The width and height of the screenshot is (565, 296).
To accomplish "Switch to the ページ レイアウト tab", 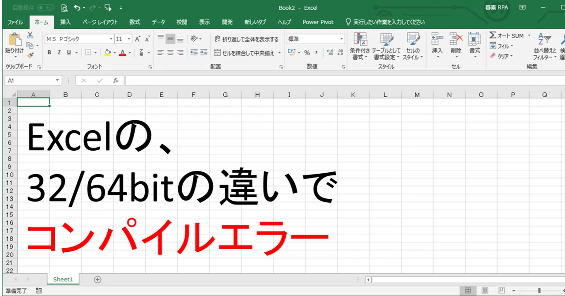I will [x=100, y=22].
